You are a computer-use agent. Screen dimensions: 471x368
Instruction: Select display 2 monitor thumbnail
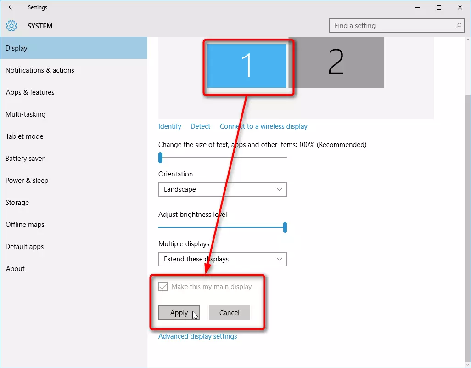tap(336, 62)
